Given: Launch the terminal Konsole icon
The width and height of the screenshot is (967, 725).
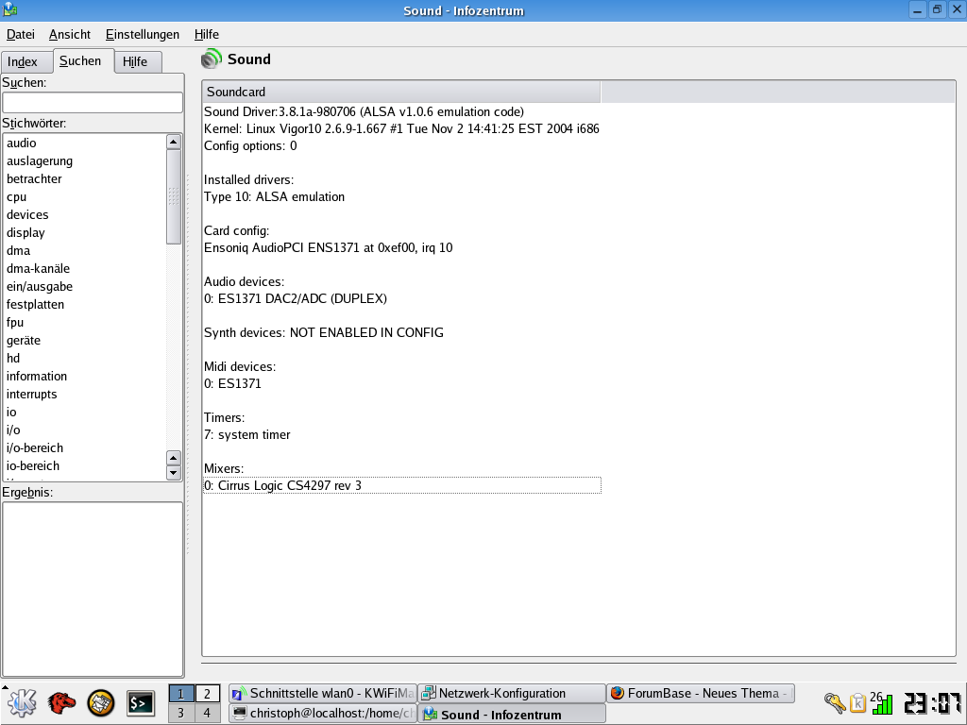Looking at the screenshot, I should [x=141, y=703].
